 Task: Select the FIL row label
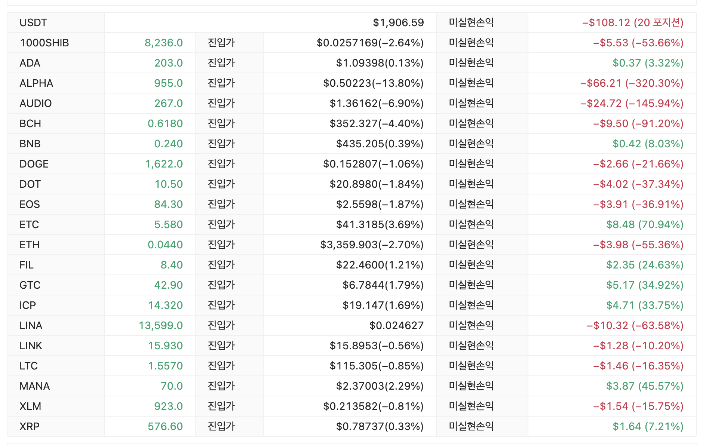(x=27, y=265)
